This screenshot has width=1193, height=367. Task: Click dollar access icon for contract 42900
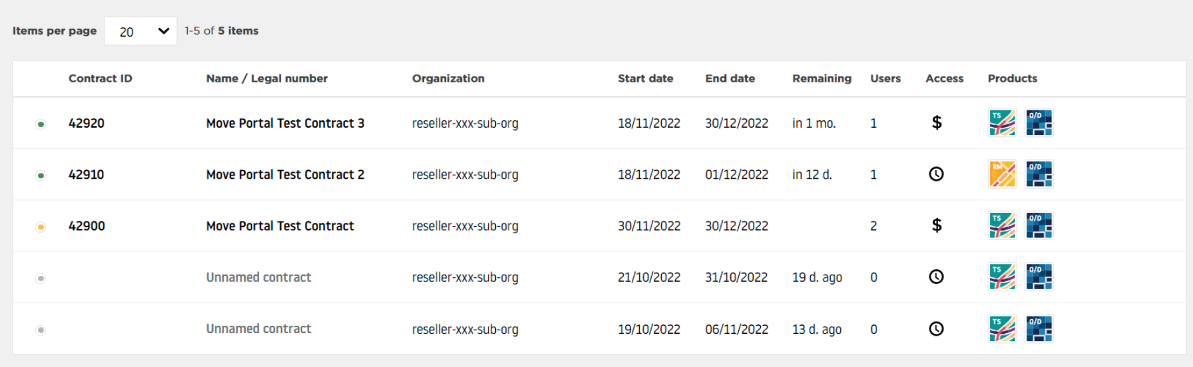tap(937, 225)
